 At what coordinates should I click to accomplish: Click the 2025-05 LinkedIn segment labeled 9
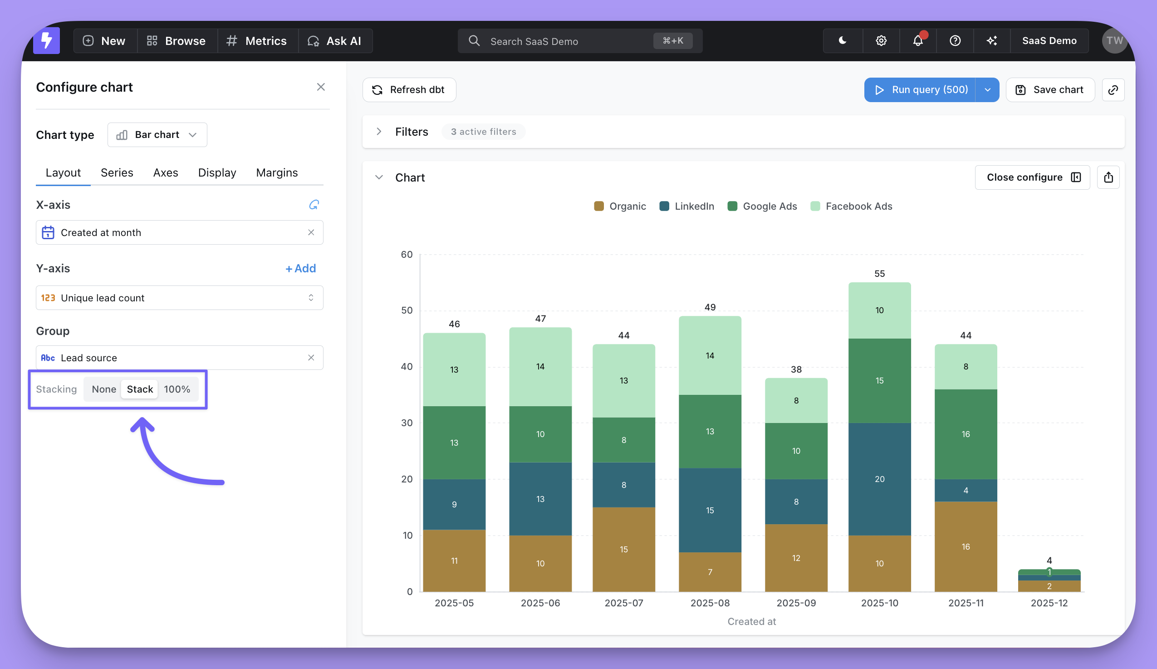click(454, 504)
